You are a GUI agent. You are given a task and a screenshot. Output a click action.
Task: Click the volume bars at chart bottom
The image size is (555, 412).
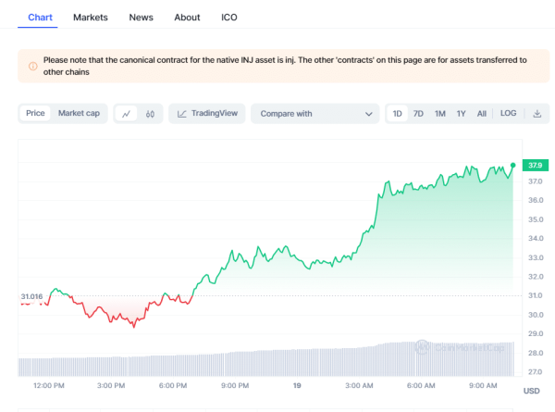(x=277, y=361)
